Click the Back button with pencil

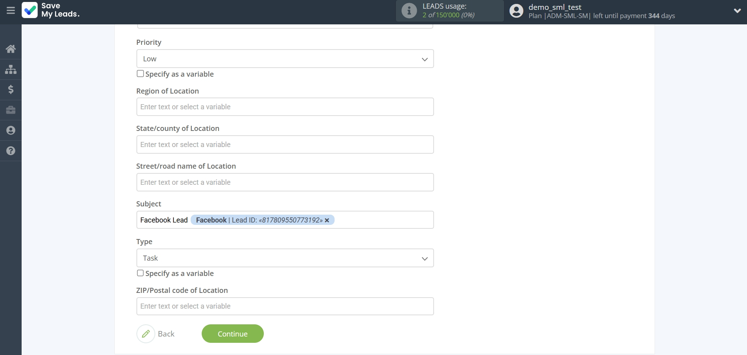click(156, 334)
